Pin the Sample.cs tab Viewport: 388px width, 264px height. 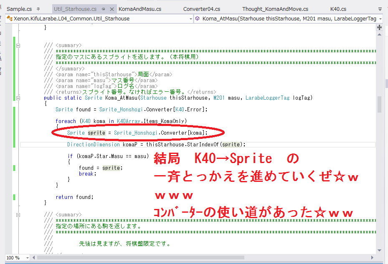tap(38, 9)
